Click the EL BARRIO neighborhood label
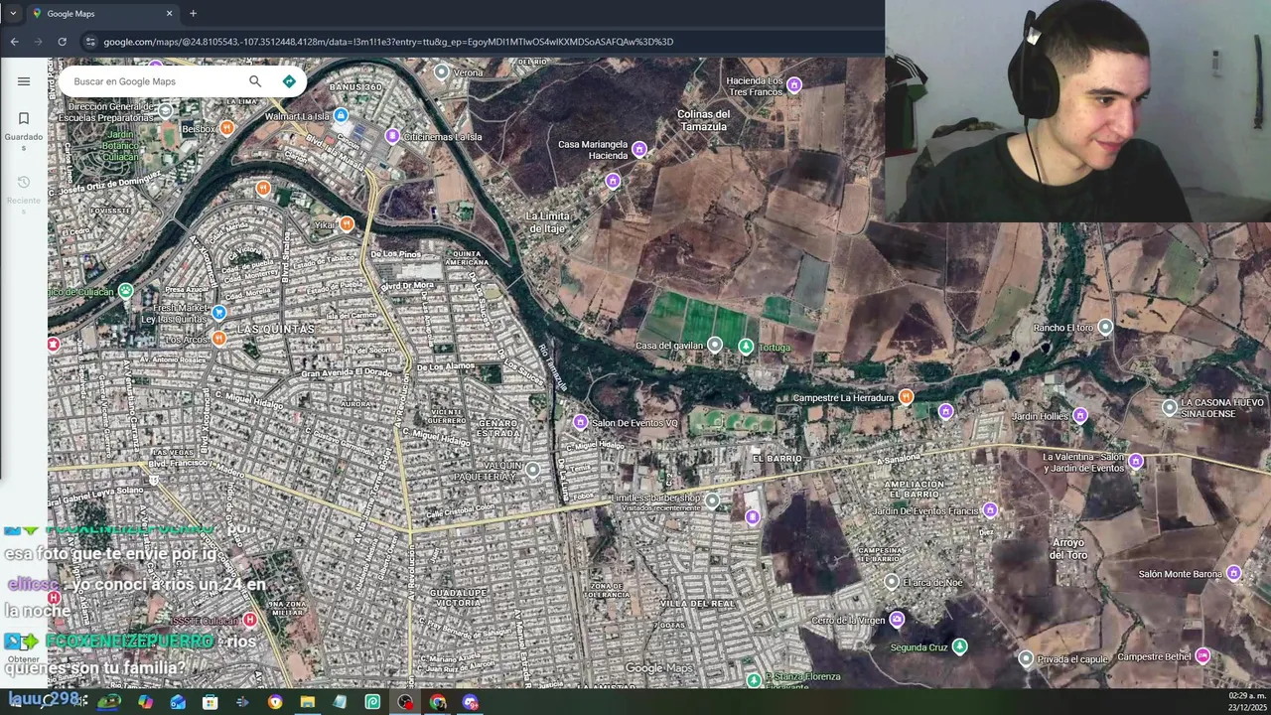The height and width of the screenshot is (715, 1271). point(777,459)
